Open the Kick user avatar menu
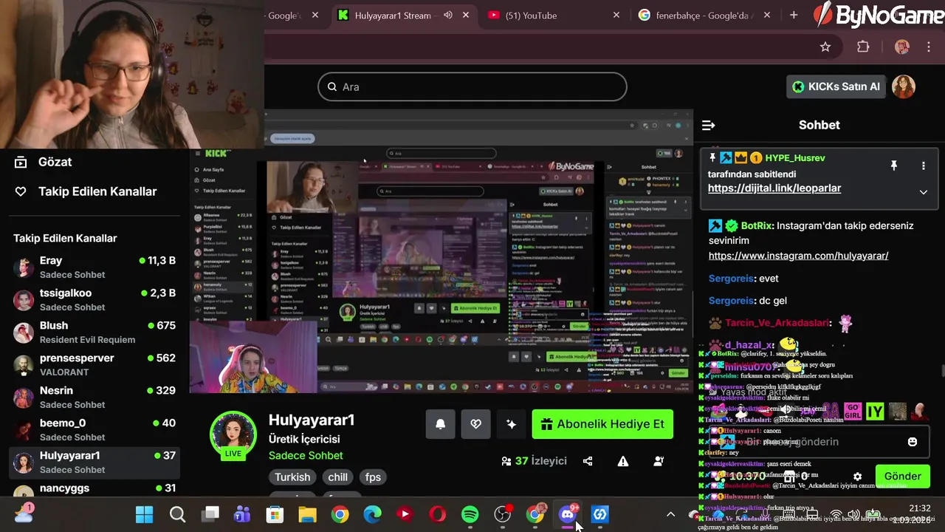 point(904,86)
